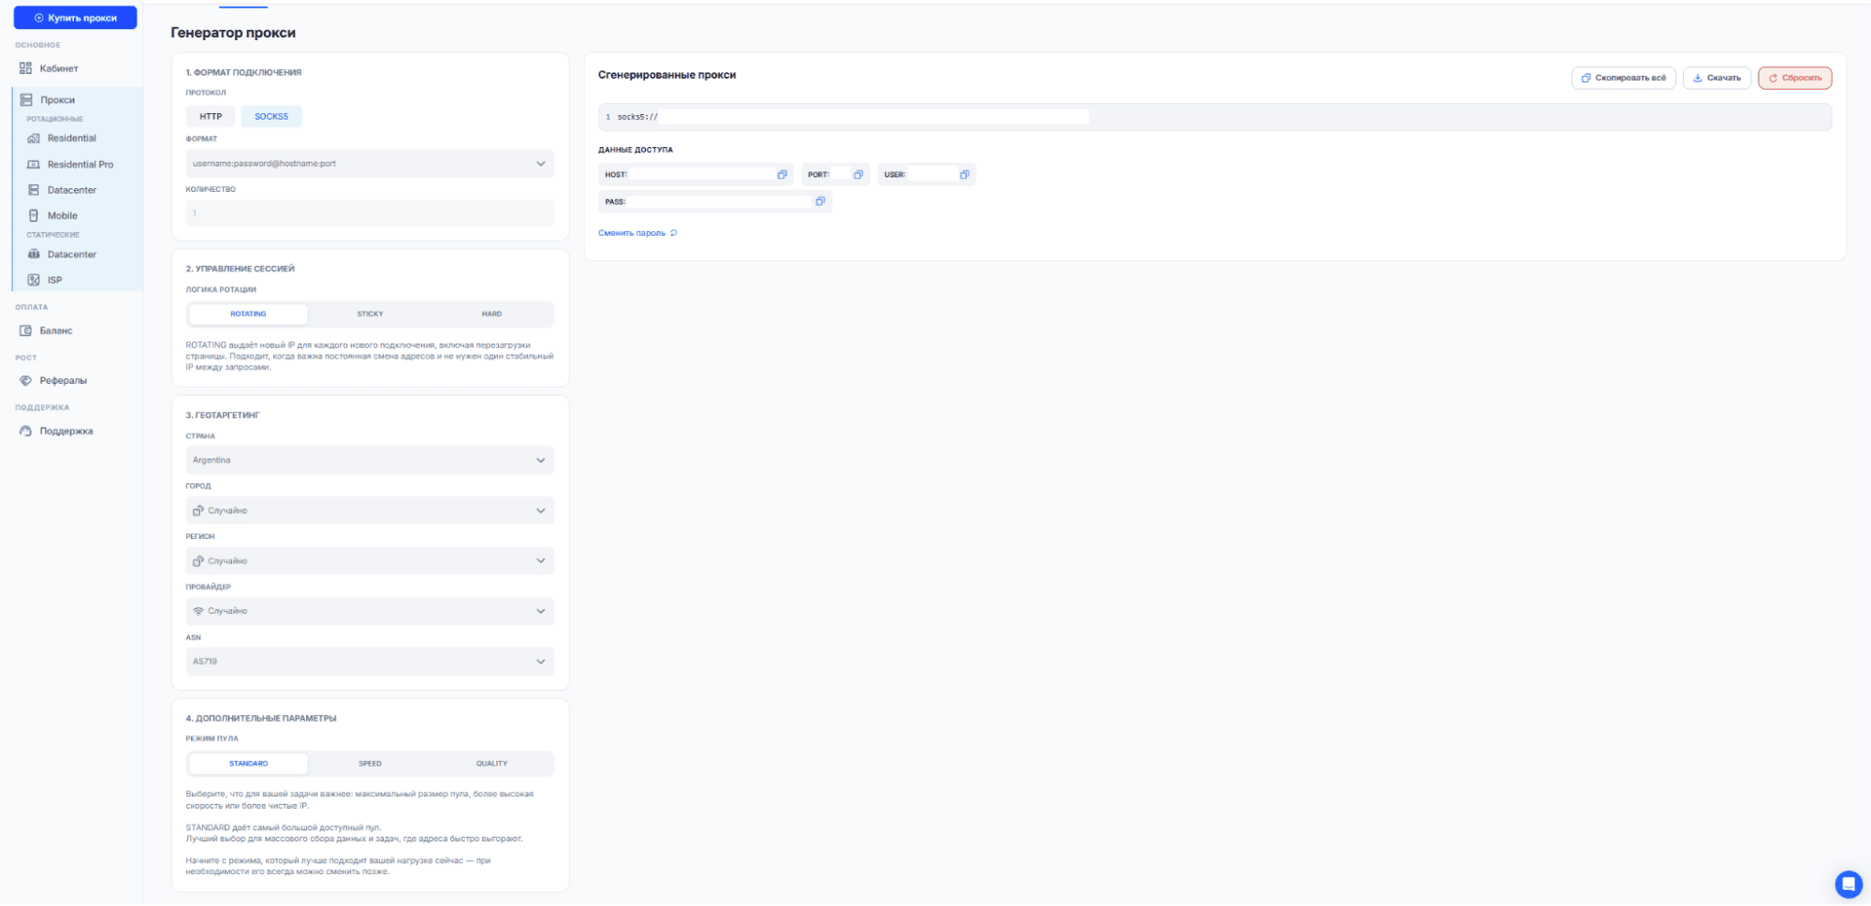Click the generated socks5 proxy line
The height and width of the screenshot is (906, 1871).
pos(1215,117)
